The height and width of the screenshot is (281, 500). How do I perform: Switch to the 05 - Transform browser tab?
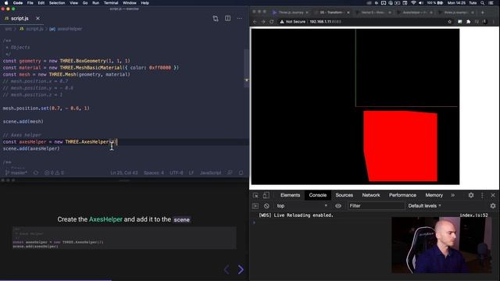332,12
